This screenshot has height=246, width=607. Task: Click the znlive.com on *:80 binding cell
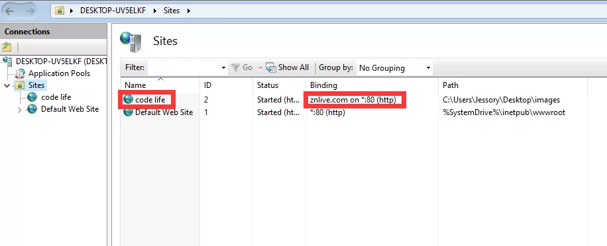(353, 100)
